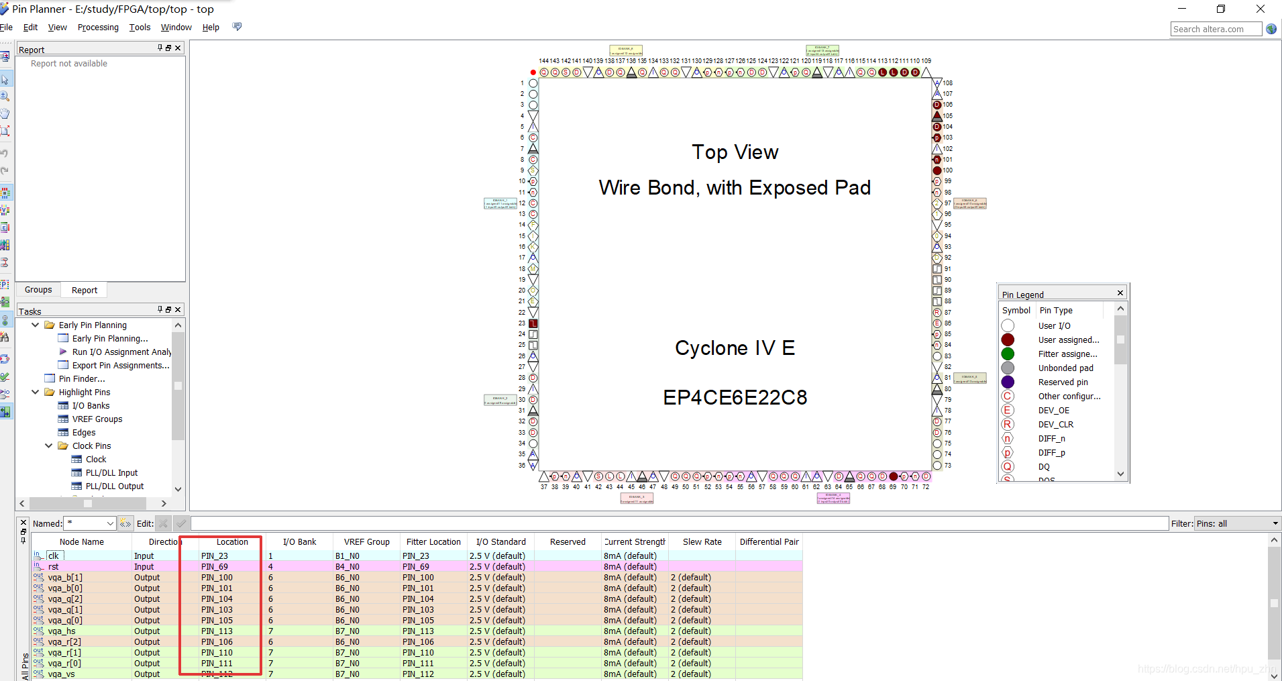The image size is (1282, 681).
Task: Click the Edit cancel X button
Action: [x=164, y=523]
